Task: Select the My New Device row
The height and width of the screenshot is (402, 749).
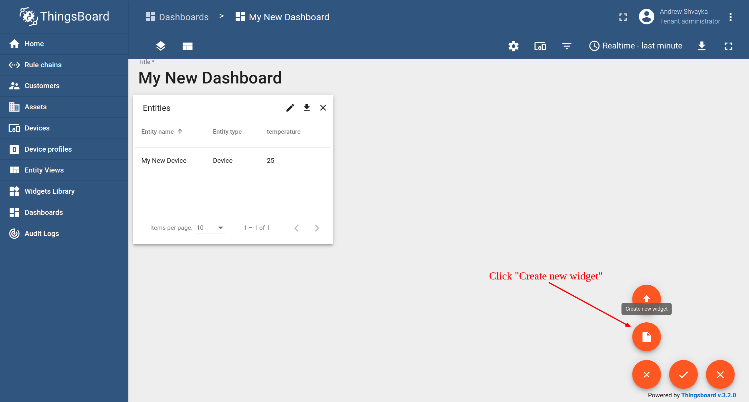Action: click(x=233, y=160)
